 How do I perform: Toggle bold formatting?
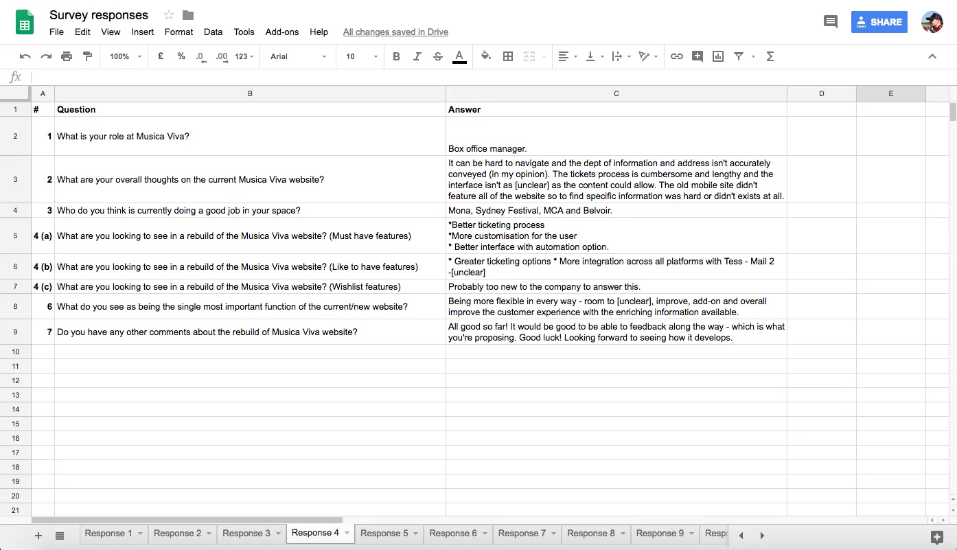click(396, 56)
